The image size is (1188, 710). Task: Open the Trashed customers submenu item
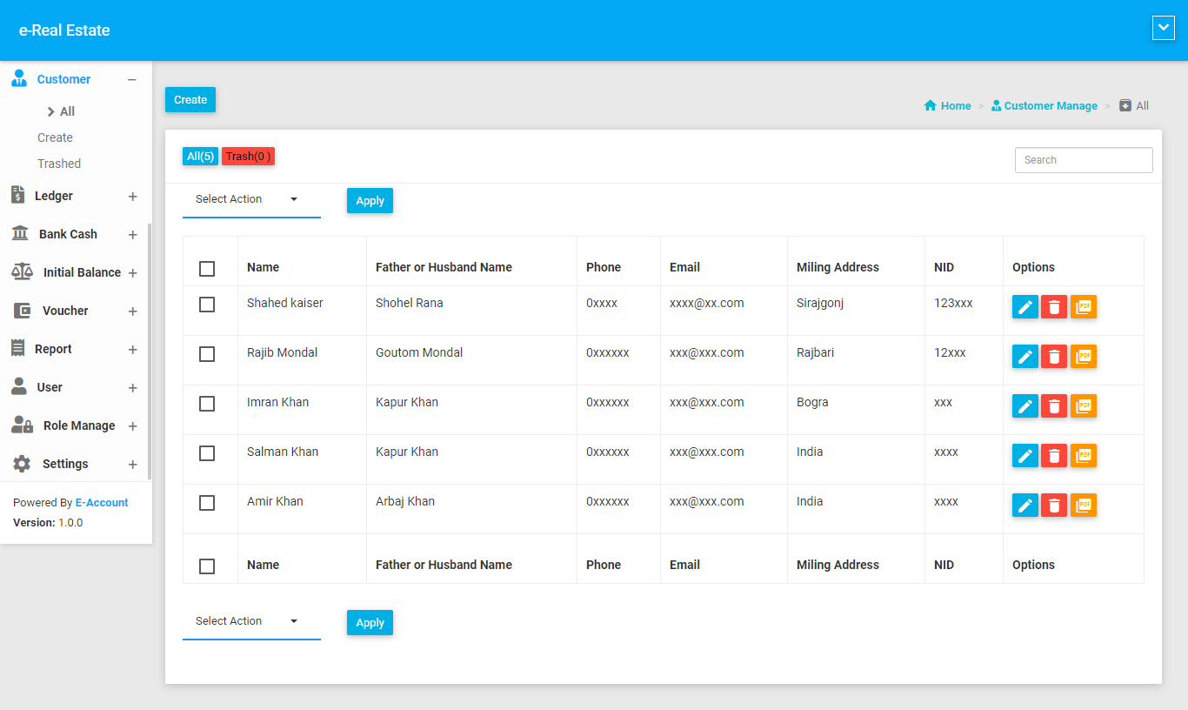(59, 164)
